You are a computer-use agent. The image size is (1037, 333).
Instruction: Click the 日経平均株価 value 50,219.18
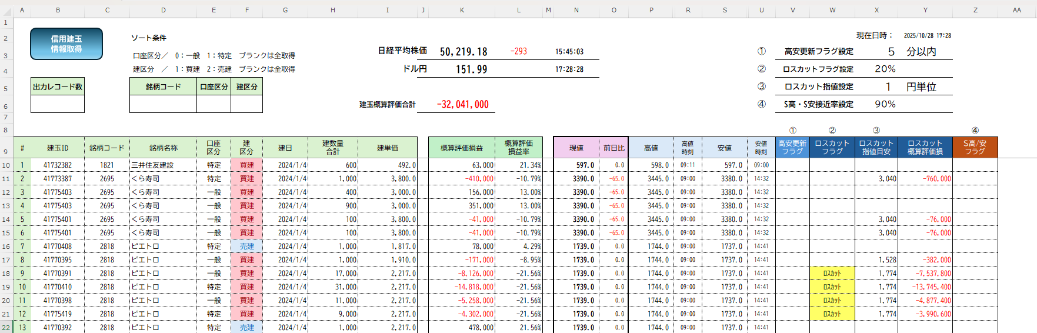click(463, 52)
